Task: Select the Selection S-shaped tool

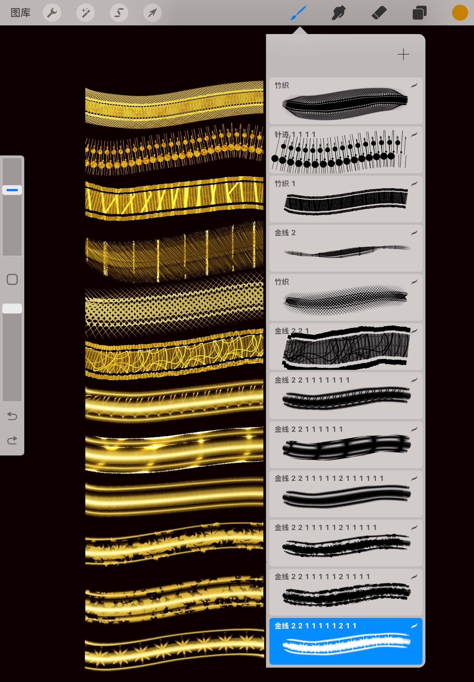Action: 119,13
